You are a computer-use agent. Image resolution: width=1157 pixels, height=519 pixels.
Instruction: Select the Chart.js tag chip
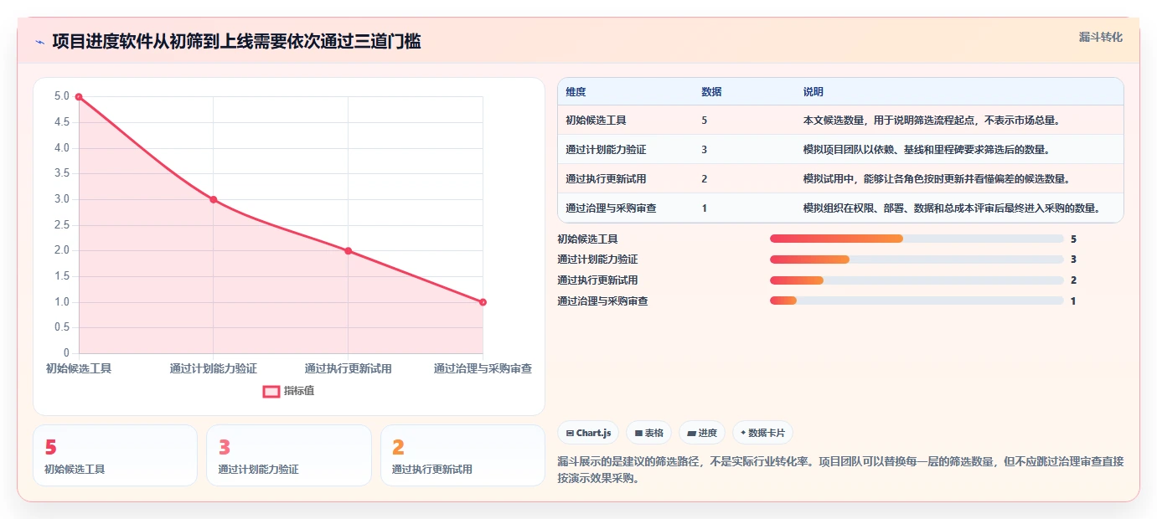pos(588,433)
